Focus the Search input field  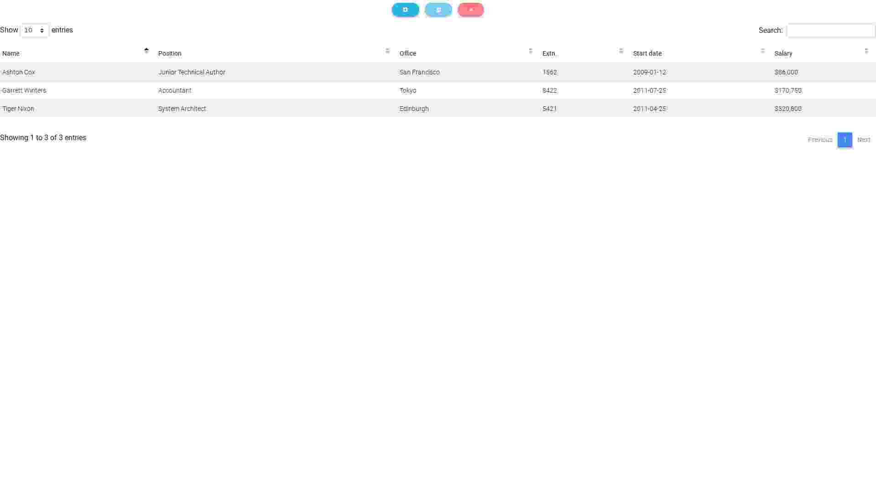(830, 31)
